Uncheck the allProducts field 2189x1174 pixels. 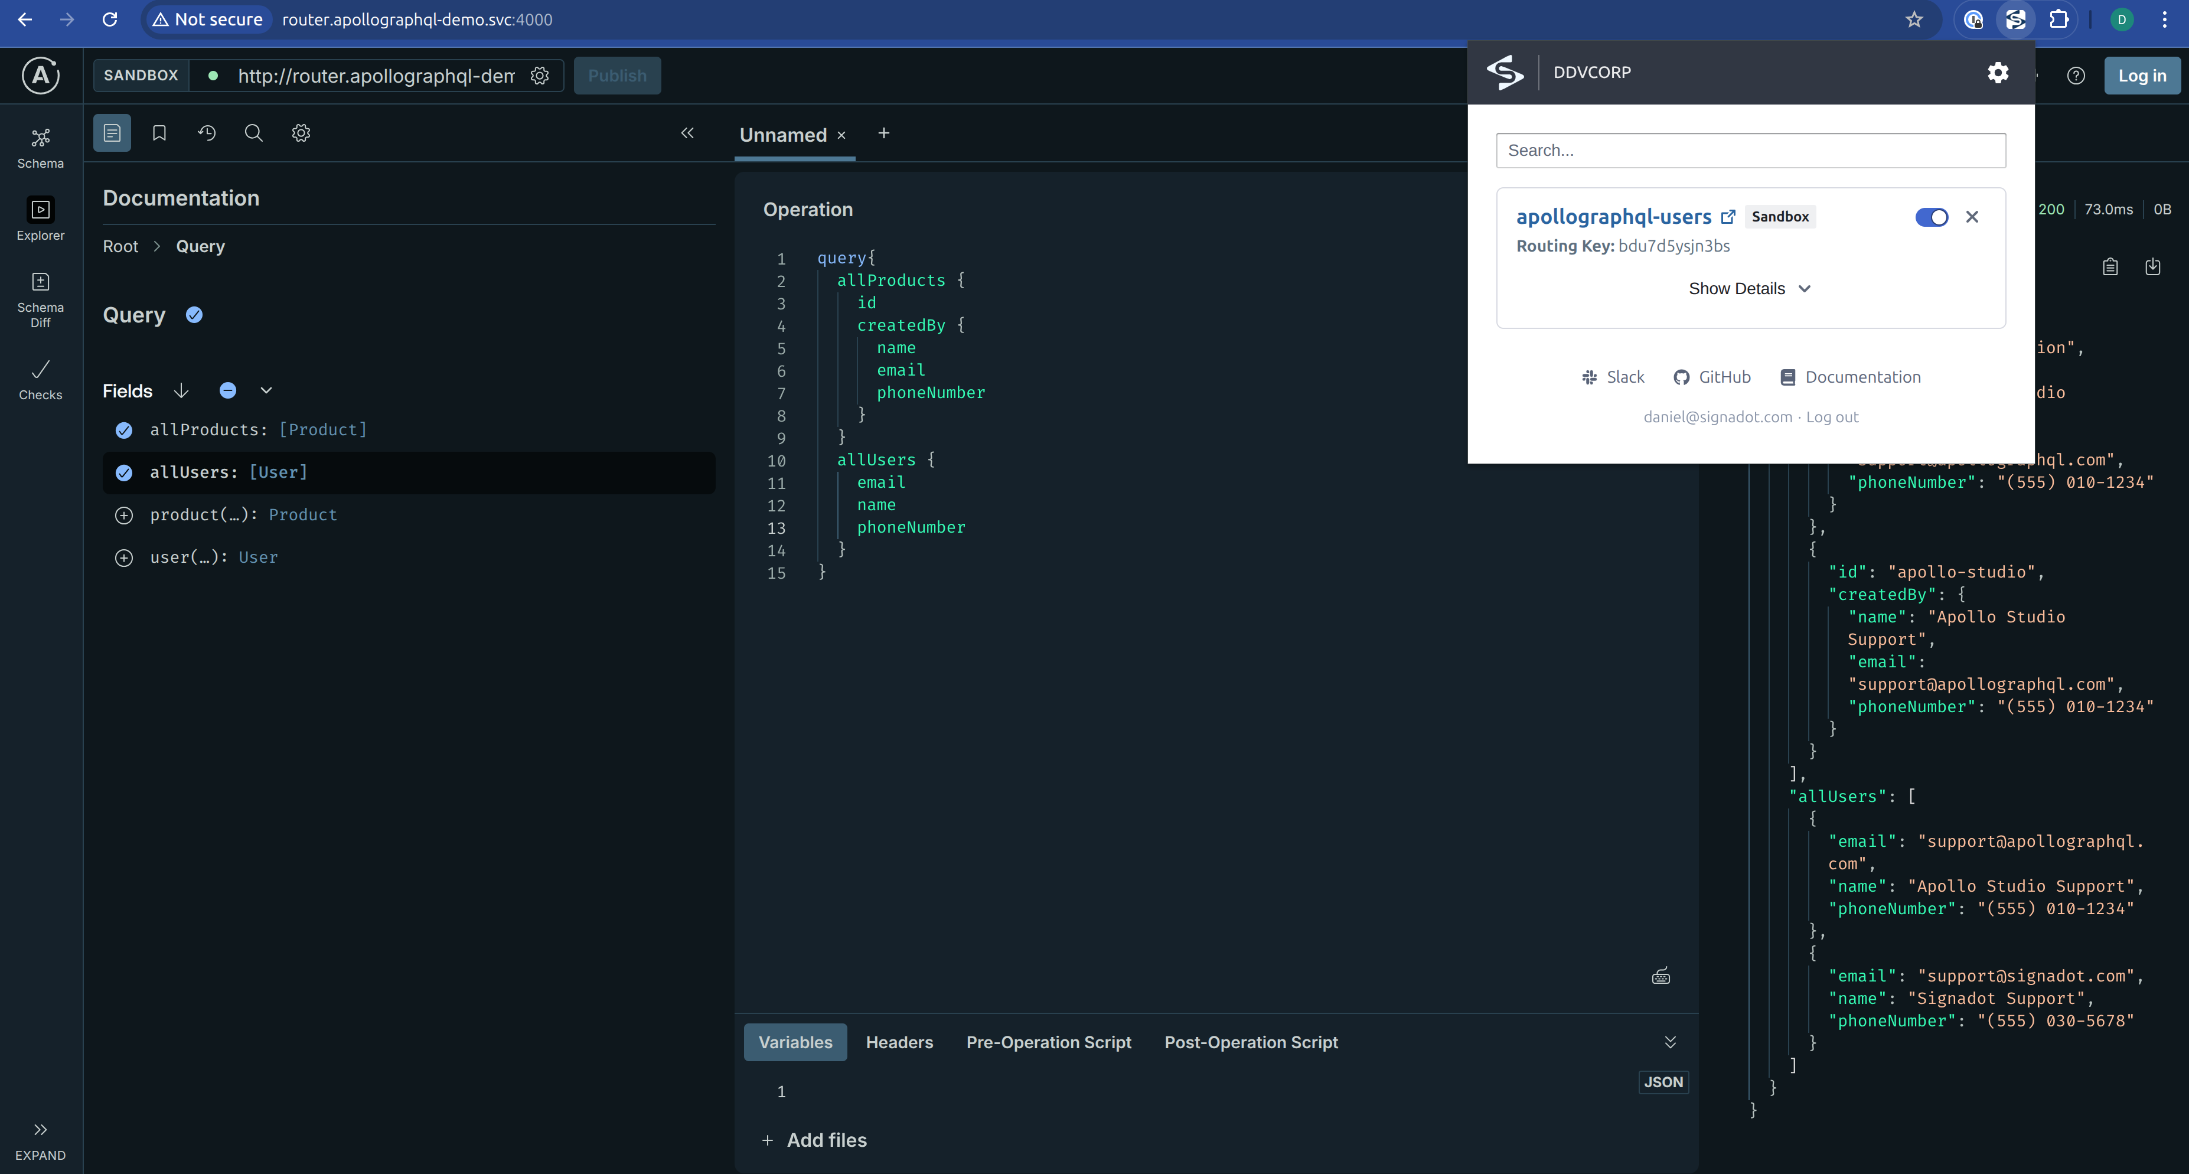(x=124, y=430)
